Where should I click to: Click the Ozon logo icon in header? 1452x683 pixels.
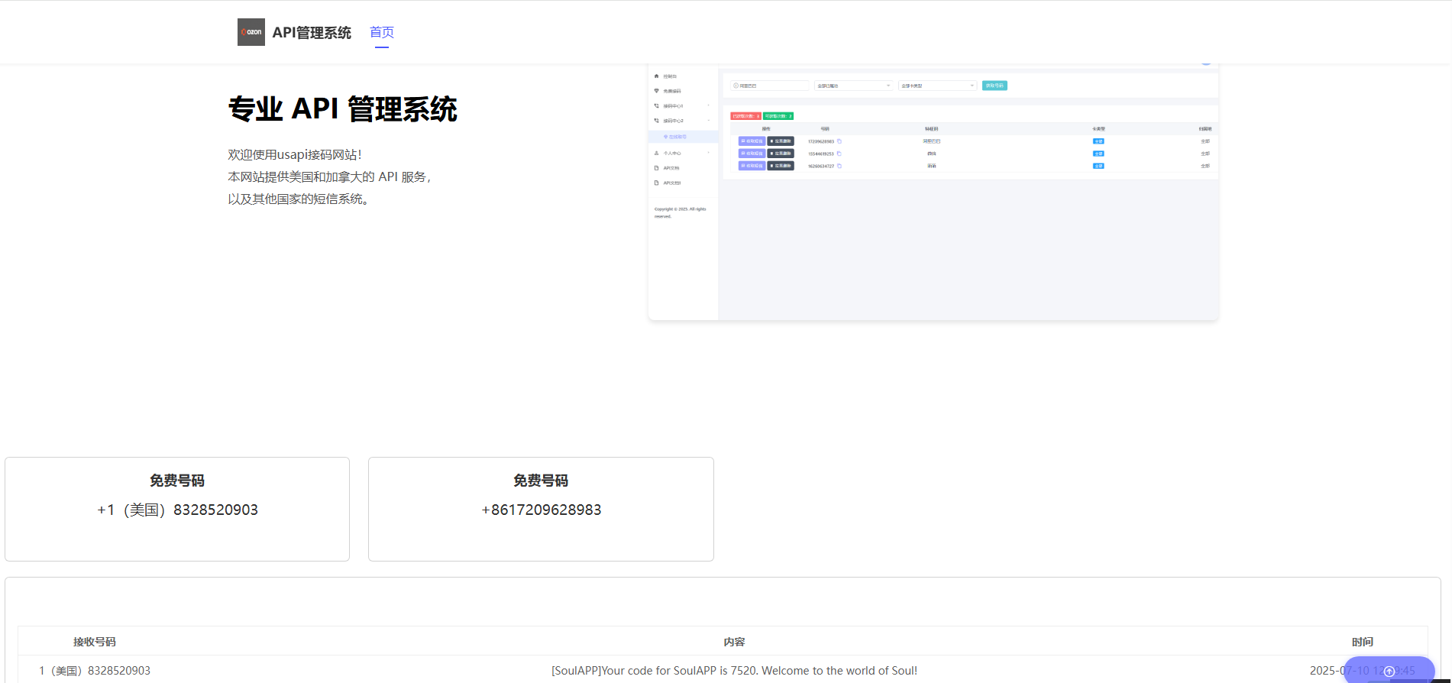coord(251,32)
